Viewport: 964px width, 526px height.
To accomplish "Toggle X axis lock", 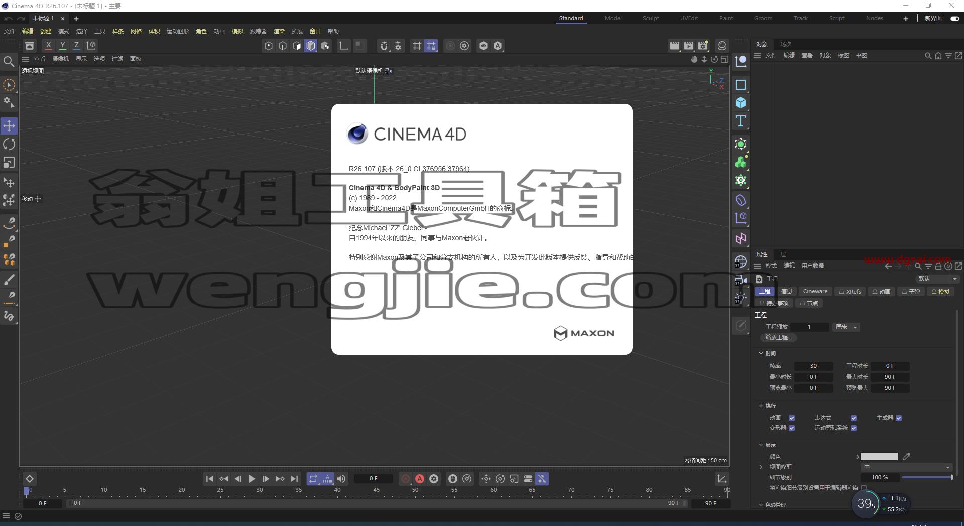I will pyautogui.click(x=48, y=45).
